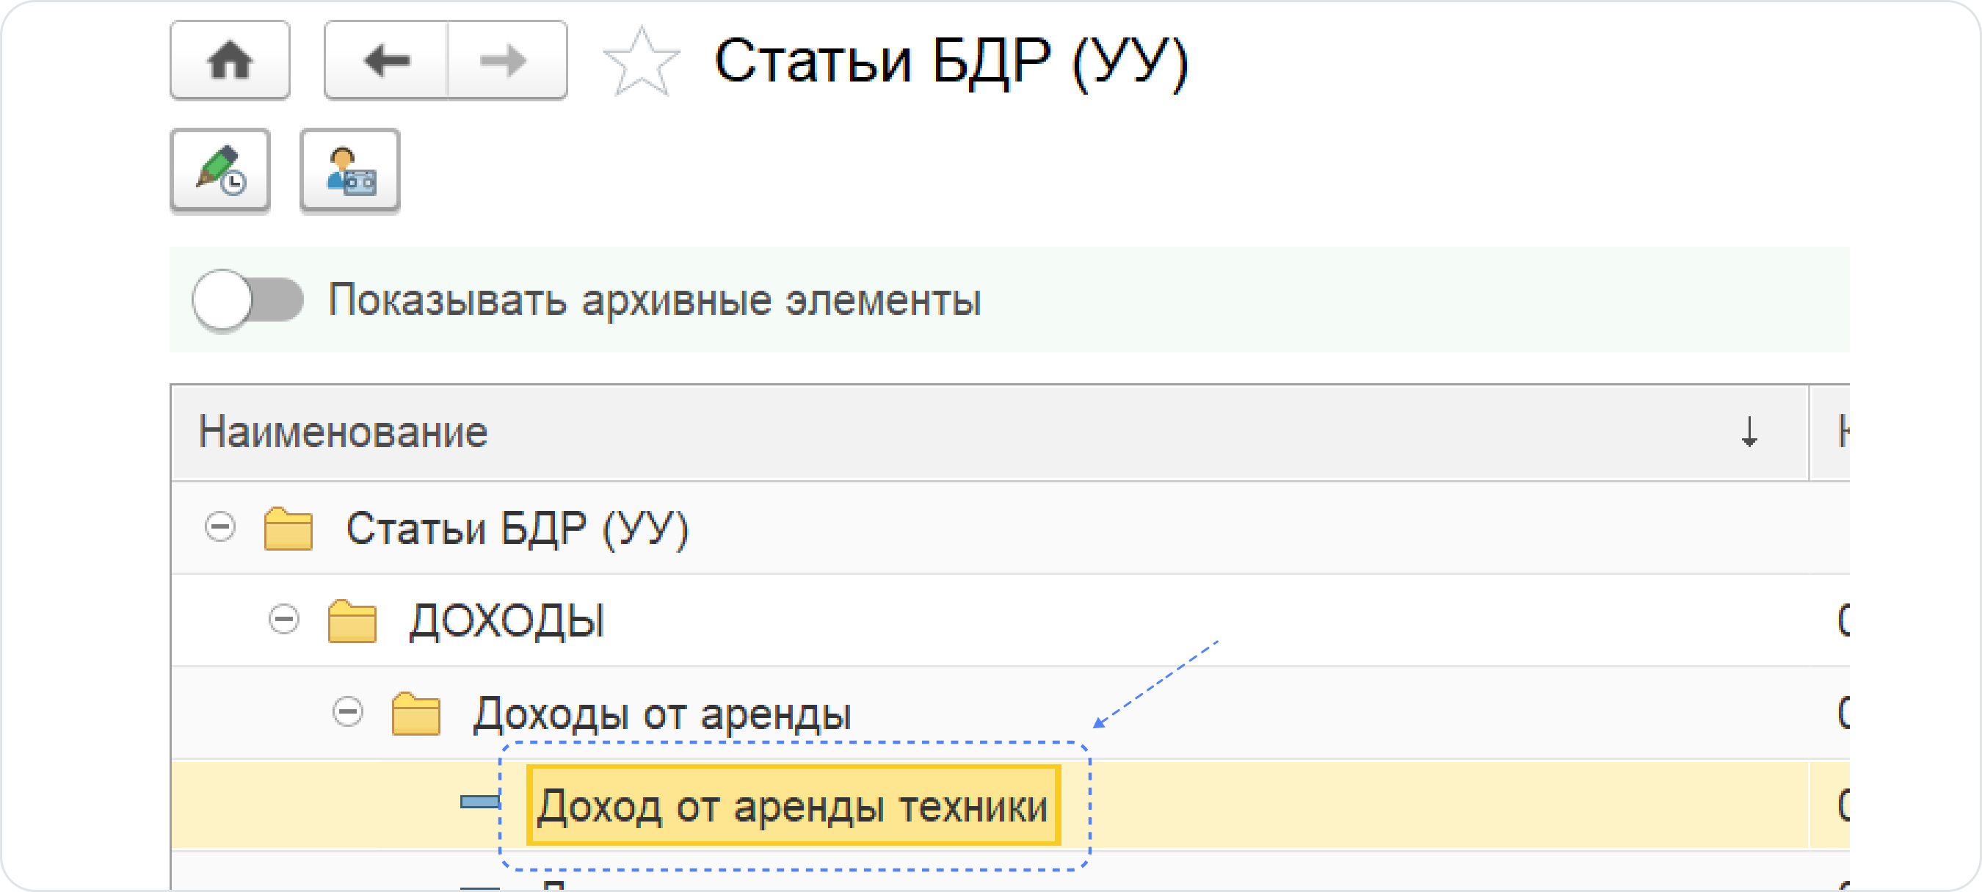Collapse the ДОХОДЫ tree group
The height and width of the screenshot is (892, 1982).
(284, 620)
